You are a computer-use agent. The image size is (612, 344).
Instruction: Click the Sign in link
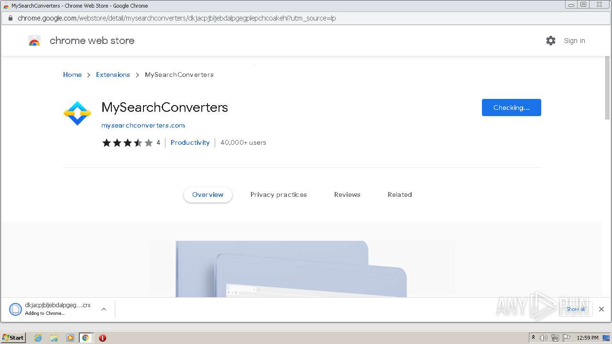pyautogui.click(x=574, y=41)
